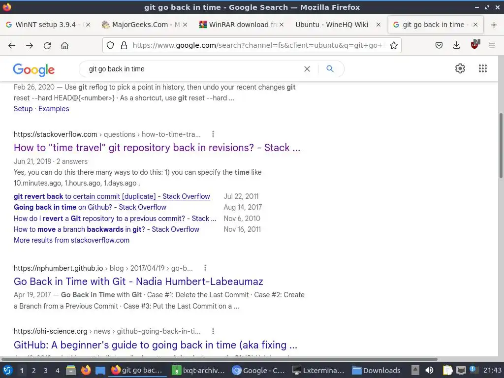Open the volume control in tray
This screenshot has height=378, width=504.
tap(429, 370)
